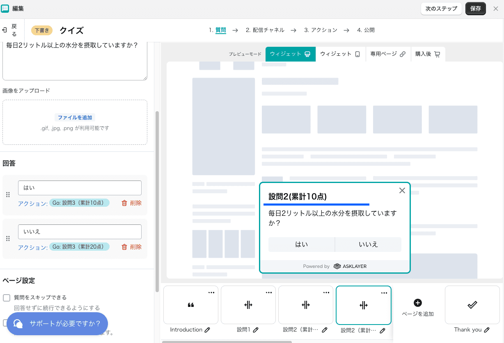Click the support chat bubble icon

(18, 324)
